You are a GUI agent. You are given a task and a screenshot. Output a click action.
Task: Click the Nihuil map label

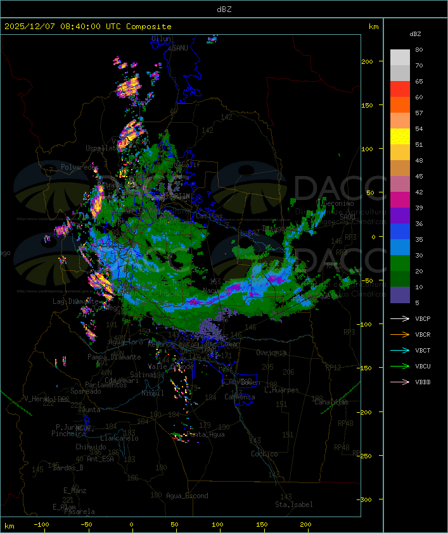pos(153,393)
